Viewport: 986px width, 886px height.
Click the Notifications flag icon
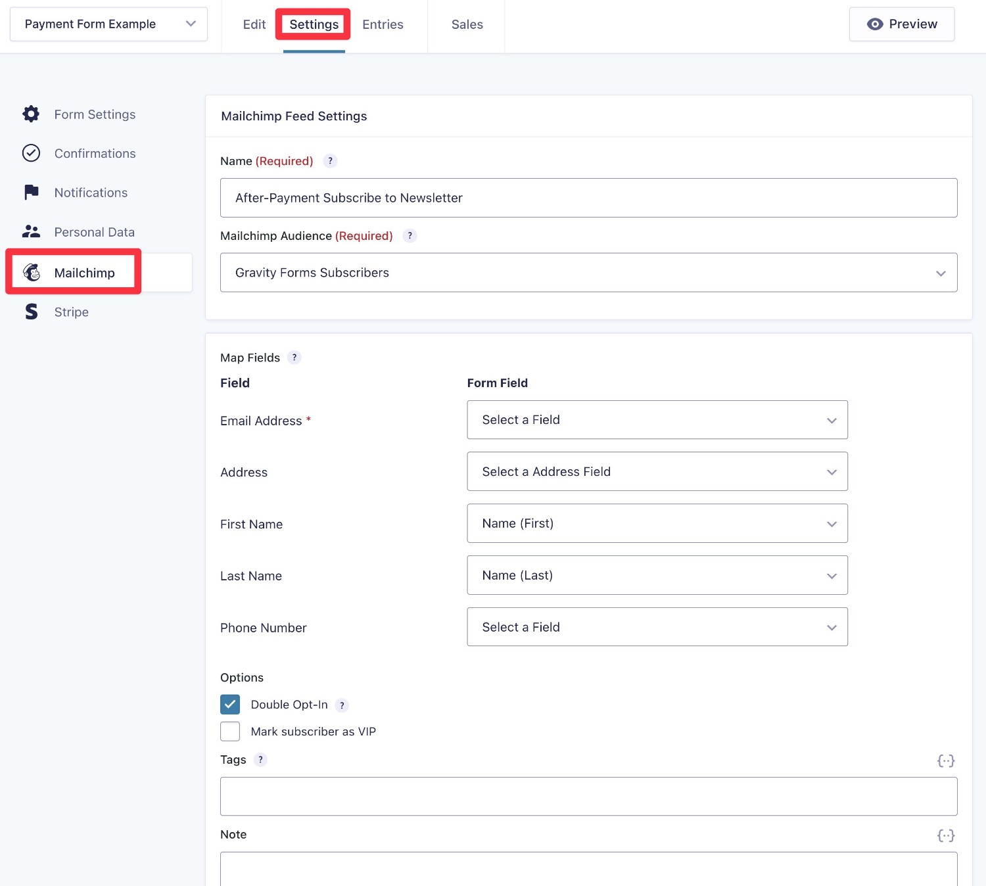[31, 193]
